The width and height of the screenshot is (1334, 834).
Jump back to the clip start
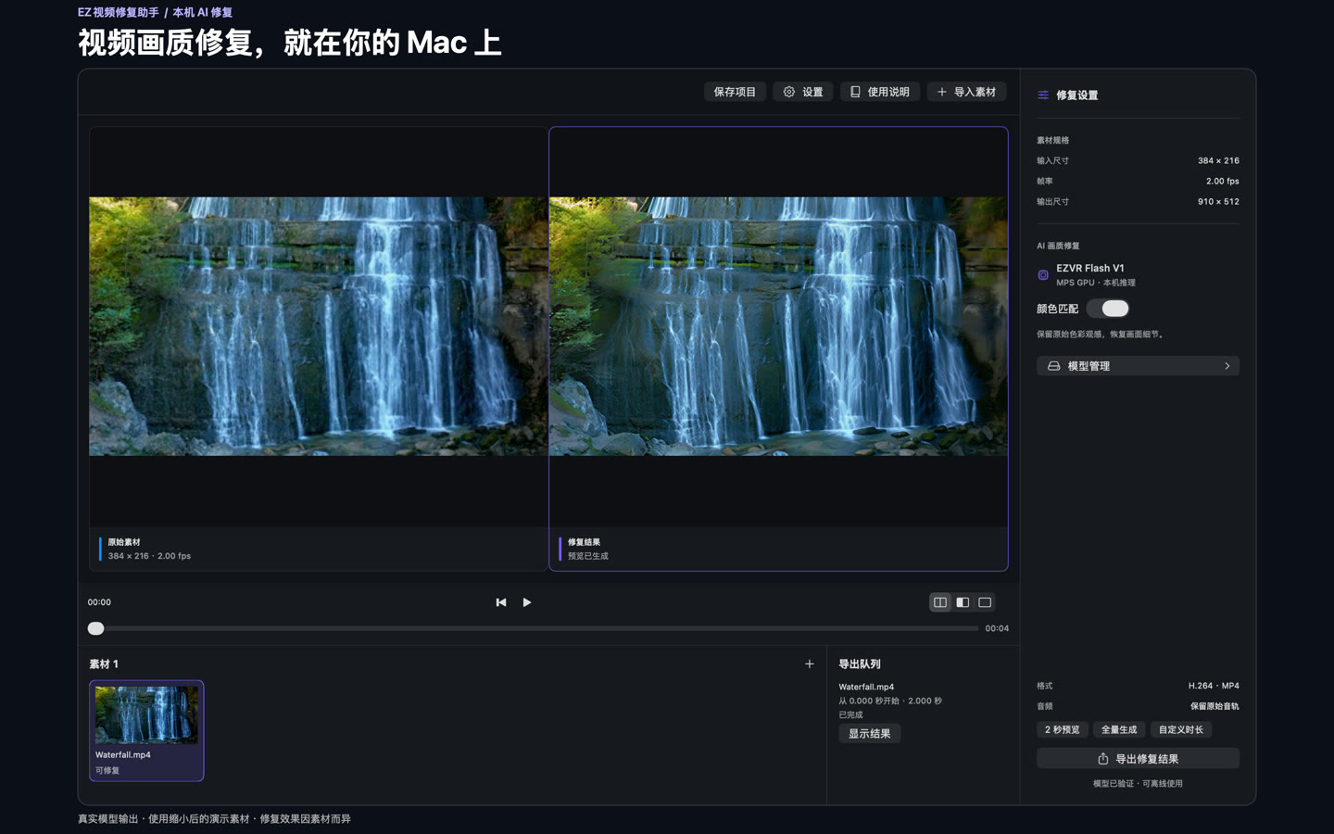[501, 602]
